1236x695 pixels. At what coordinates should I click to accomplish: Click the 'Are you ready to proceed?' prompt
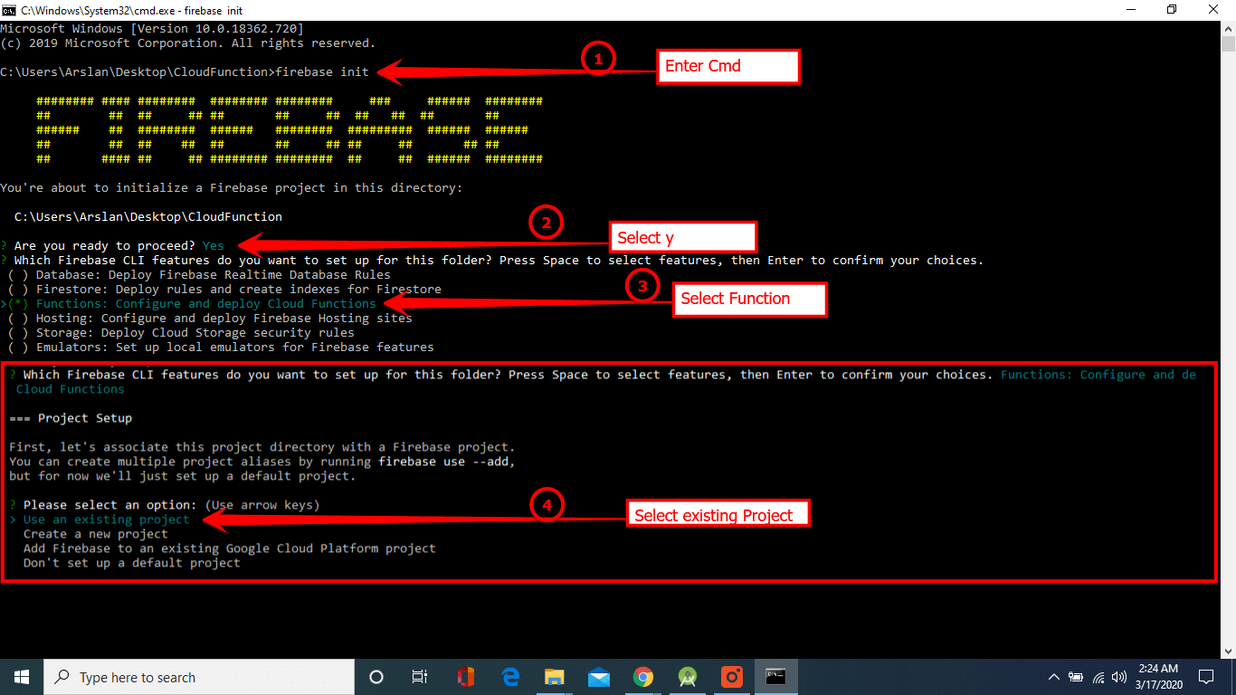tap(105, 245)
